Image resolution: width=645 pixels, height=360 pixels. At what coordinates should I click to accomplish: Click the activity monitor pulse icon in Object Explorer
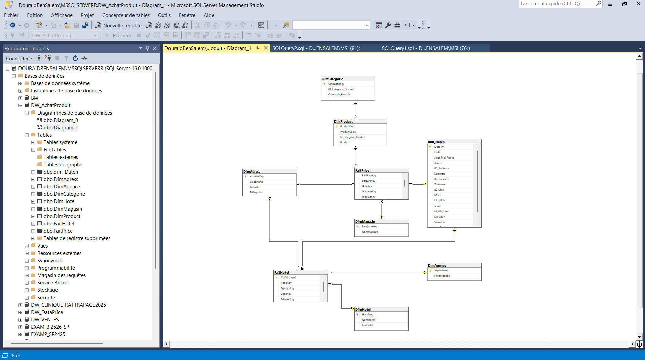tap(84, 58)
